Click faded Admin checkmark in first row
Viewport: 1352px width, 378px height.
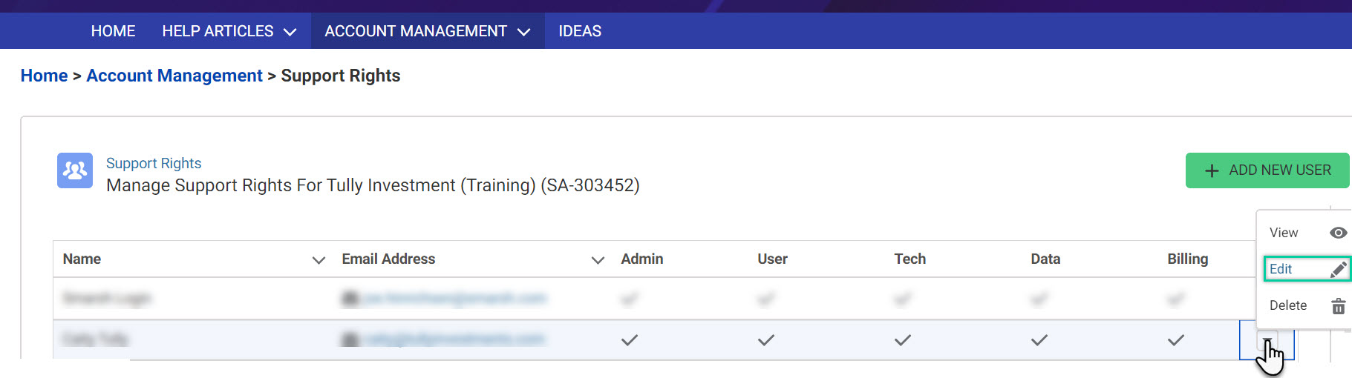click(630, 299)
